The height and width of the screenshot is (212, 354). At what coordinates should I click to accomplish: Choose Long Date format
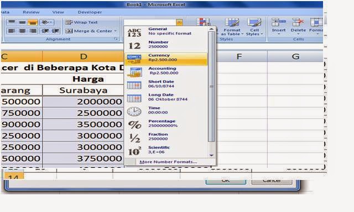[166, 98]
